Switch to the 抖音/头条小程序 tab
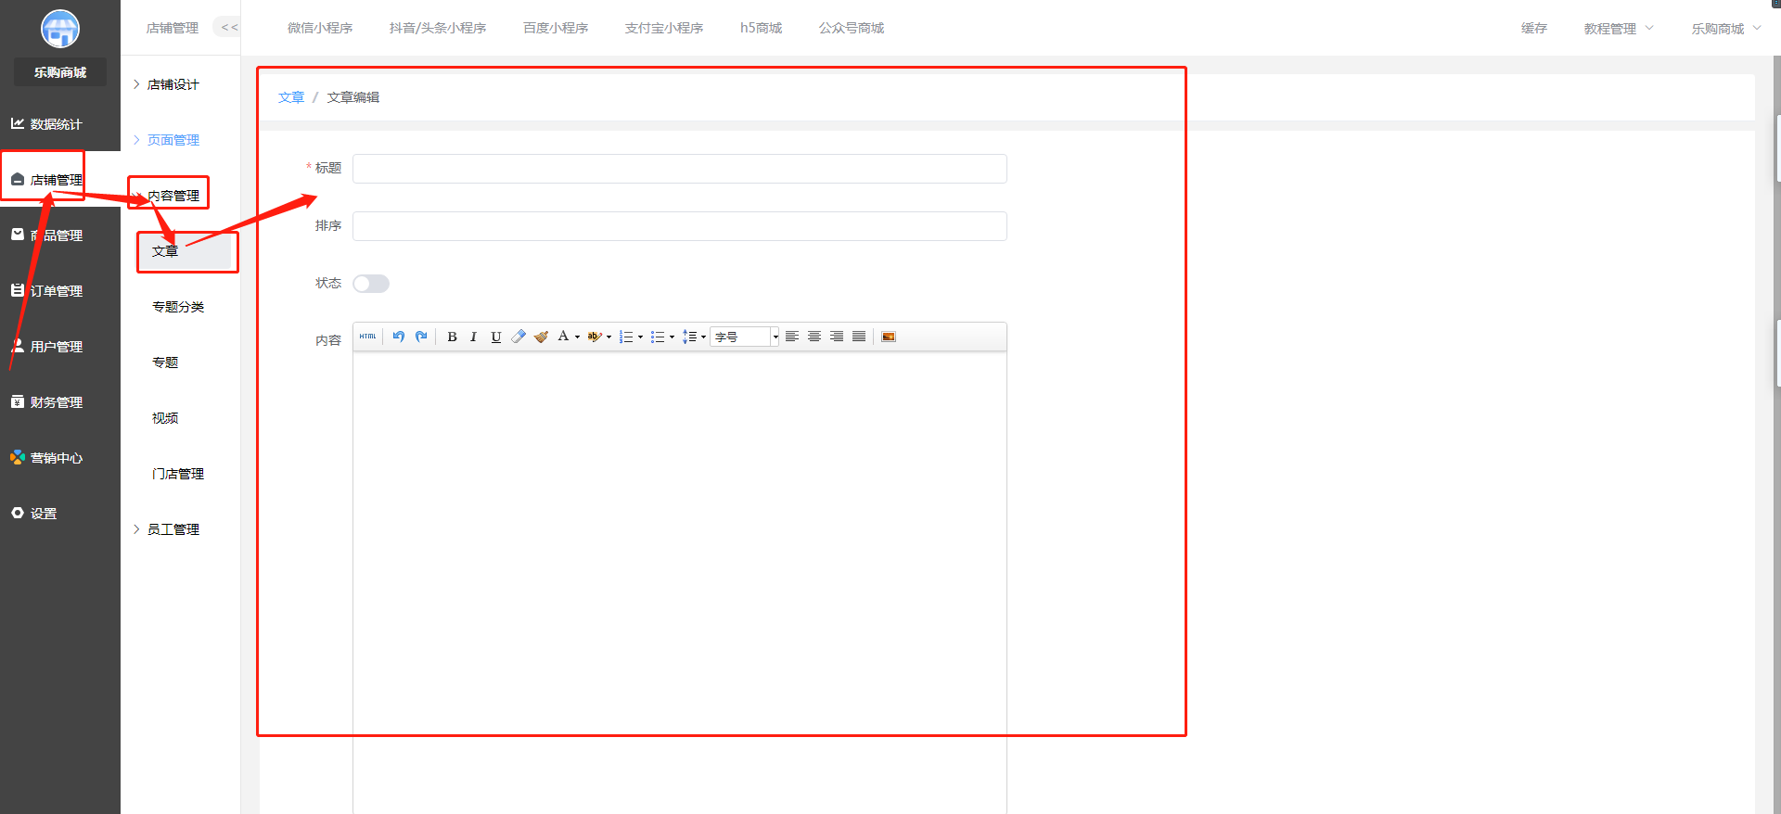This screenshot has height=814, width=1781. coord(438,28)
